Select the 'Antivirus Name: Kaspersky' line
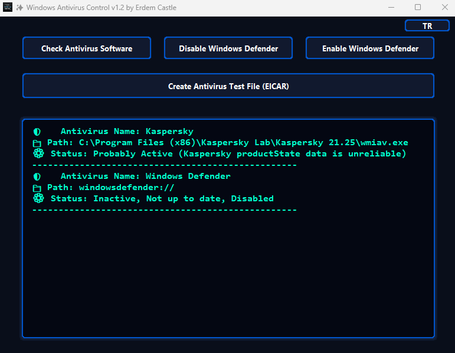The width and height of the screenshot is (455, 353). (127, 131)
